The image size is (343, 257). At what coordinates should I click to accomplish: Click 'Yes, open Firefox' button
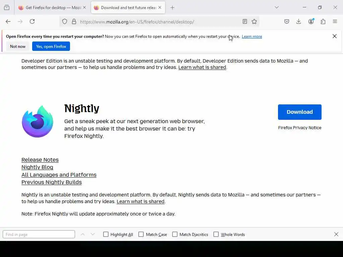[x=51, y=46]
